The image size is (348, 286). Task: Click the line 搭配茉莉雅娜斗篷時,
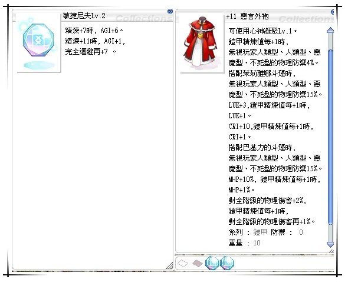click(262, 74)
